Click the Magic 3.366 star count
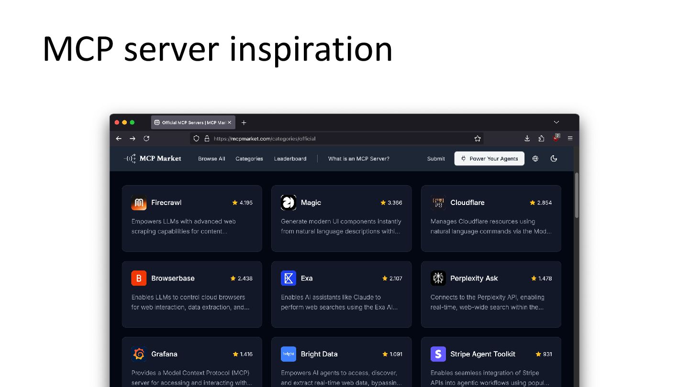Screen dimensions: 689x387 (391, 203)
